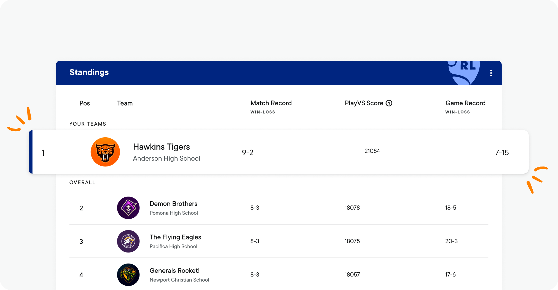Click the Standings header title
Viewport: 558px width, 290px height.
(x=89, y=72)
